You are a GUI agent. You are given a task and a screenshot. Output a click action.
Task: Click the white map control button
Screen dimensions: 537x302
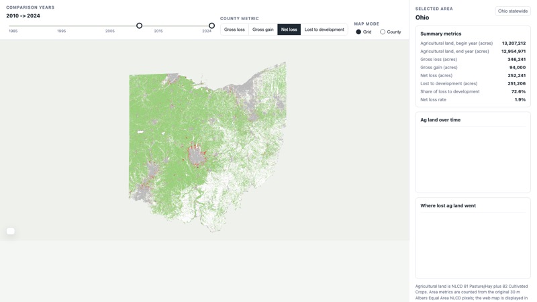click(11, 231)
